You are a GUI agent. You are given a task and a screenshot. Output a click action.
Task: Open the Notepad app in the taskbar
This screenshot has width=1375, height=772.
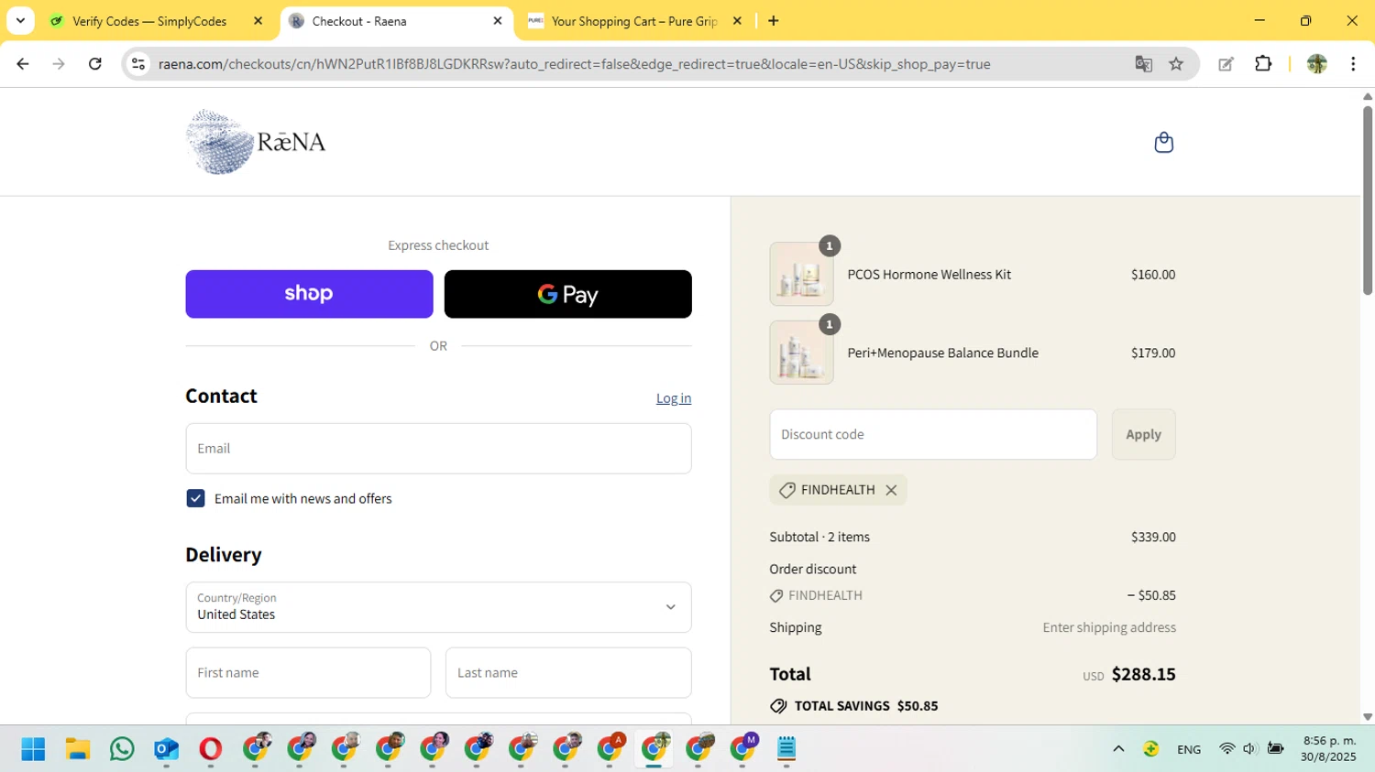[x=786, y=749]
